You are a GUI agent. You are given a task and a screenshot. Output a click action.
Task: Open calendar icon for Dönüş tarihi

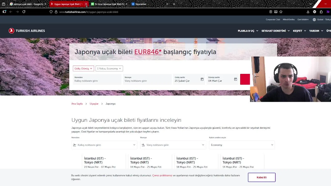click(x=235, y=79)
